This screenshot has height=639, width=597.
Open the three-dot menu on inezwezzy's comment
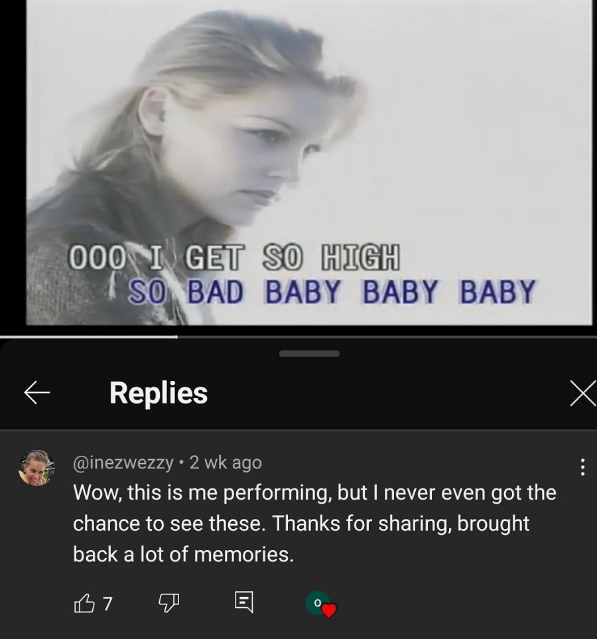click(x=582, y=467)
